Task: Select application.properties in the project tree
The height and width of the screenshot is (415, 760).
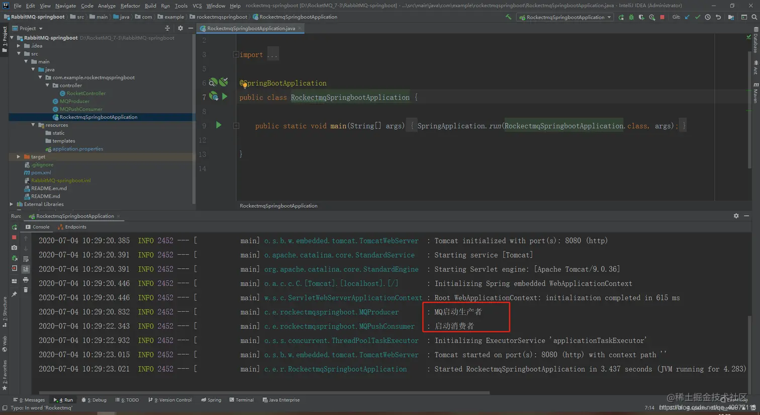Action: point(78,149)
